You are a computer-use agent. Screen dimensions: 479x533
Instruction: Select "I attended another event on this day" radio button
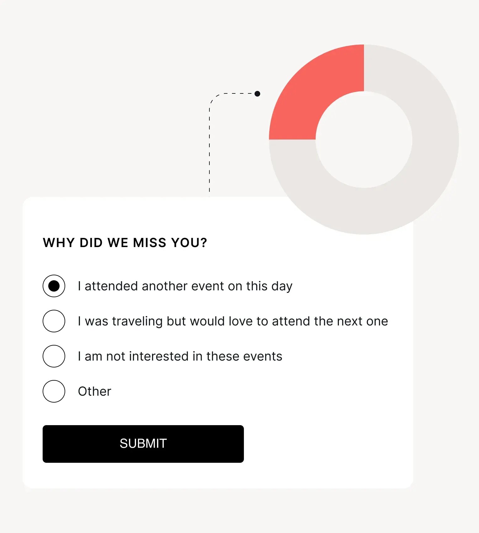54,286
